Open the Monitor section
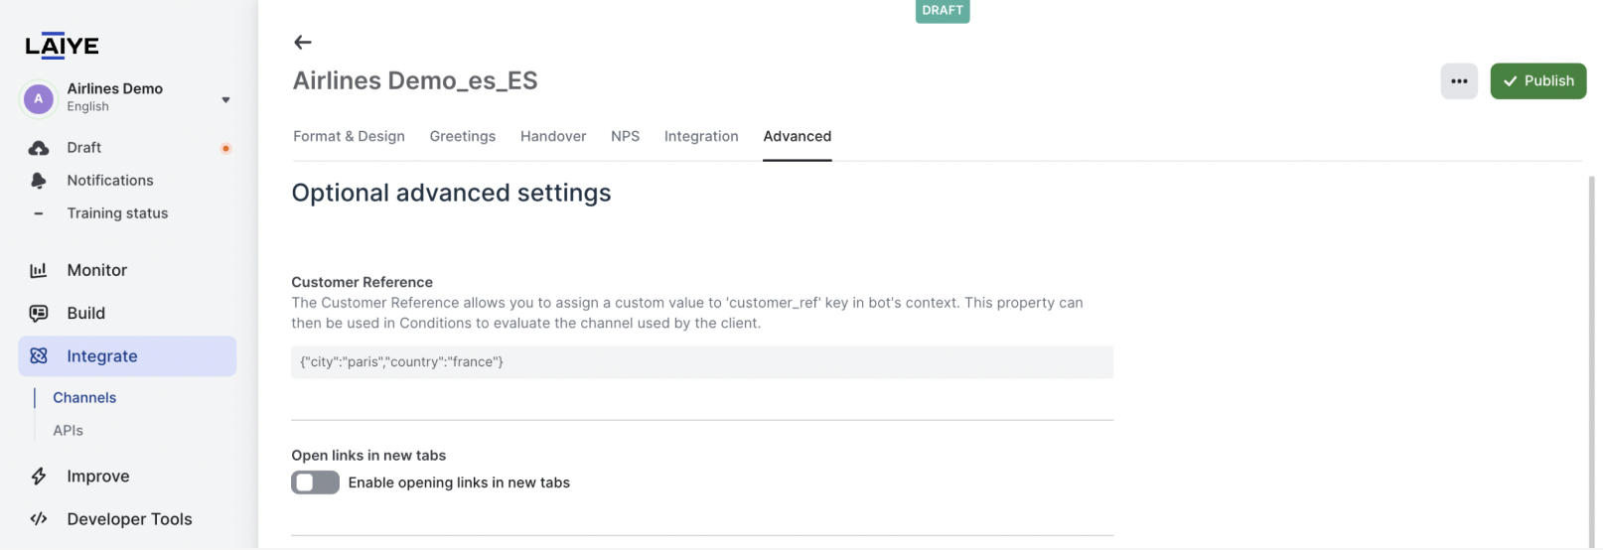The image size is (1603, 550). (96, 270)
